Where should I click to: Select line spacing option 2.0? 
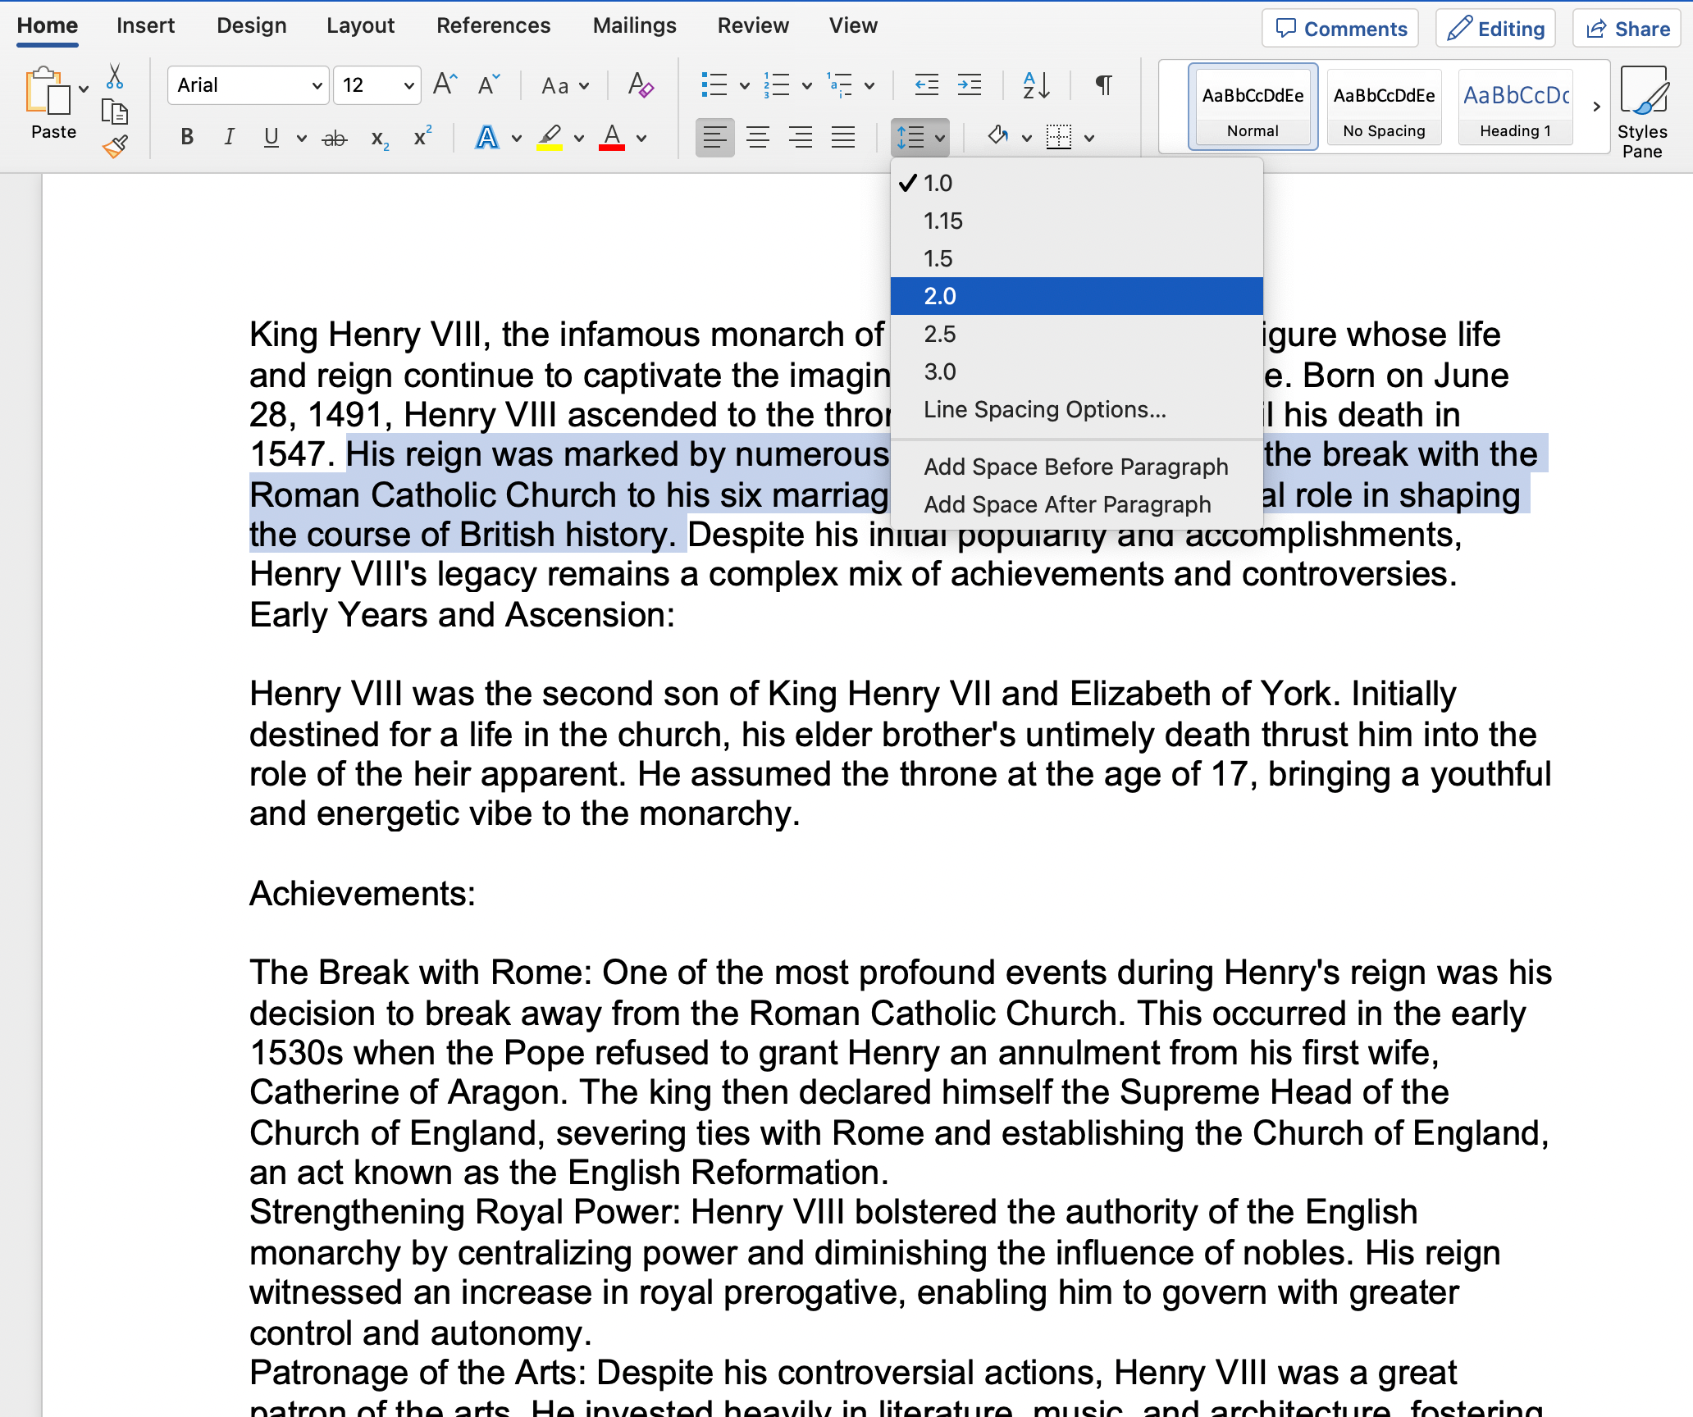pyautogui.click(x=1077, y=295)
